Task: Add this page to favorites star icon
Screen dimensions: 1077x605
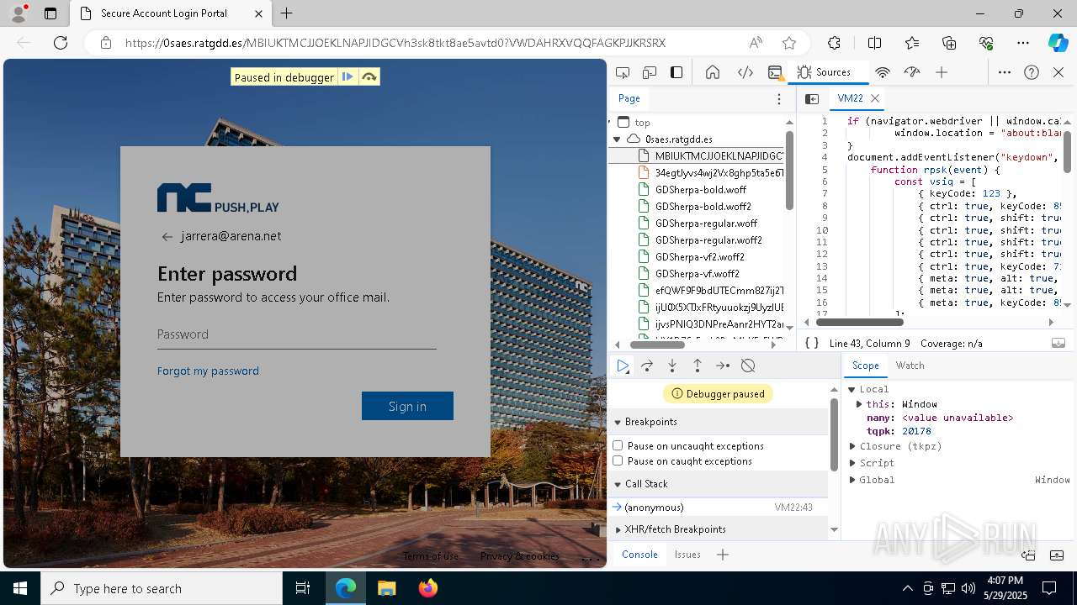Action: point(789,43)
